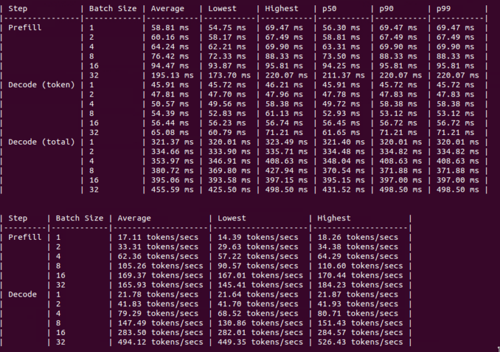The width and height of the screenshot is (500, 352).
Task: Click the 173.70 ms lowest latency value
Action: coord(227,76)
